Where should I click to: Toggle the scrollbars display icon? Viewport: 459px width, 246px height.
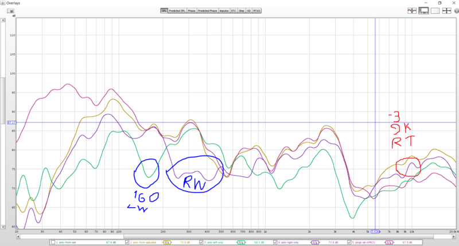tap(423, 11)
